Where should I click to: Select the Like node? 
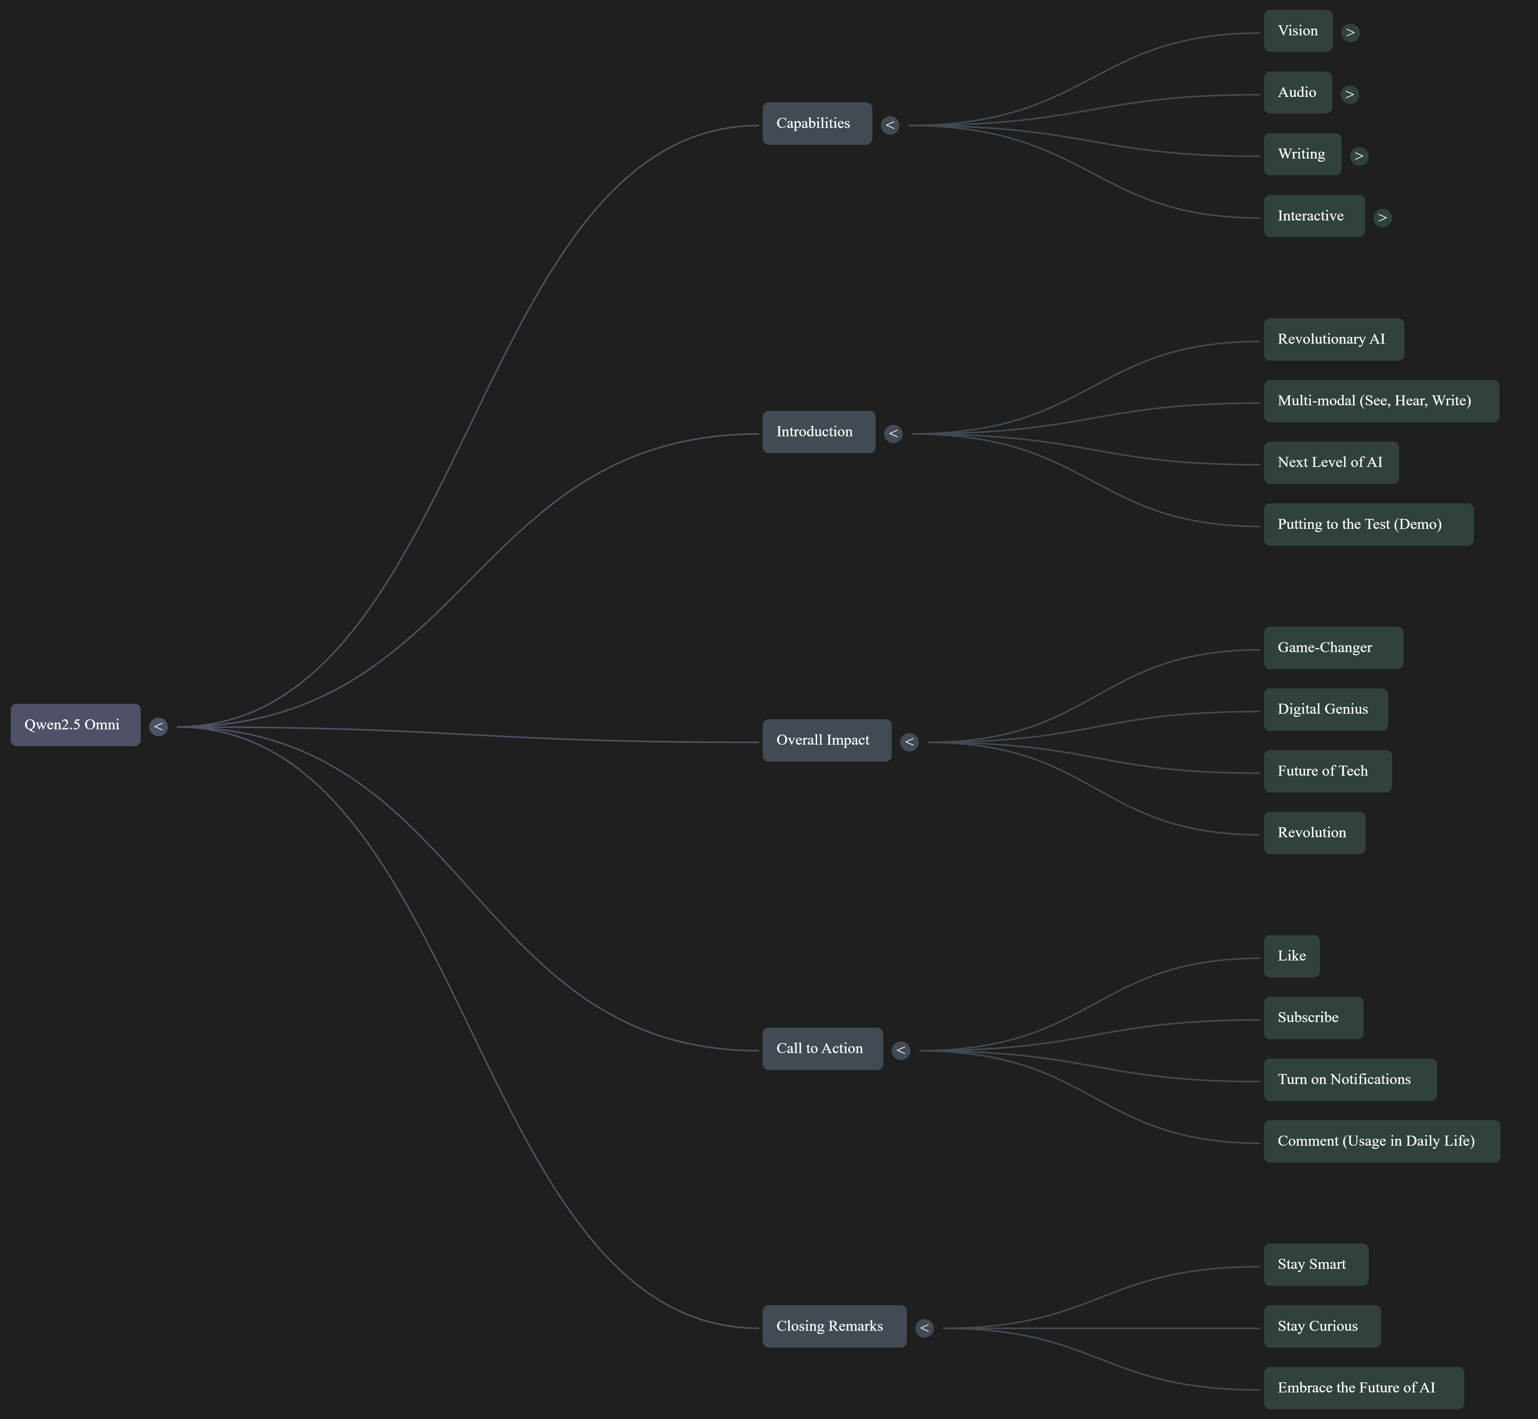pyautogui.click(x=1291, y=956)
